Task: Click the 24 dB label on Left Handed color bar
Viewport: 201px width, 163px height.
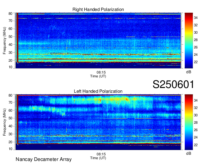Action: coord(196,137)
